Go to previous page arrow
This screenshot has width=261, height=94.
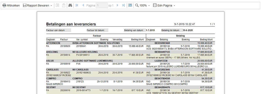(83, 6)
